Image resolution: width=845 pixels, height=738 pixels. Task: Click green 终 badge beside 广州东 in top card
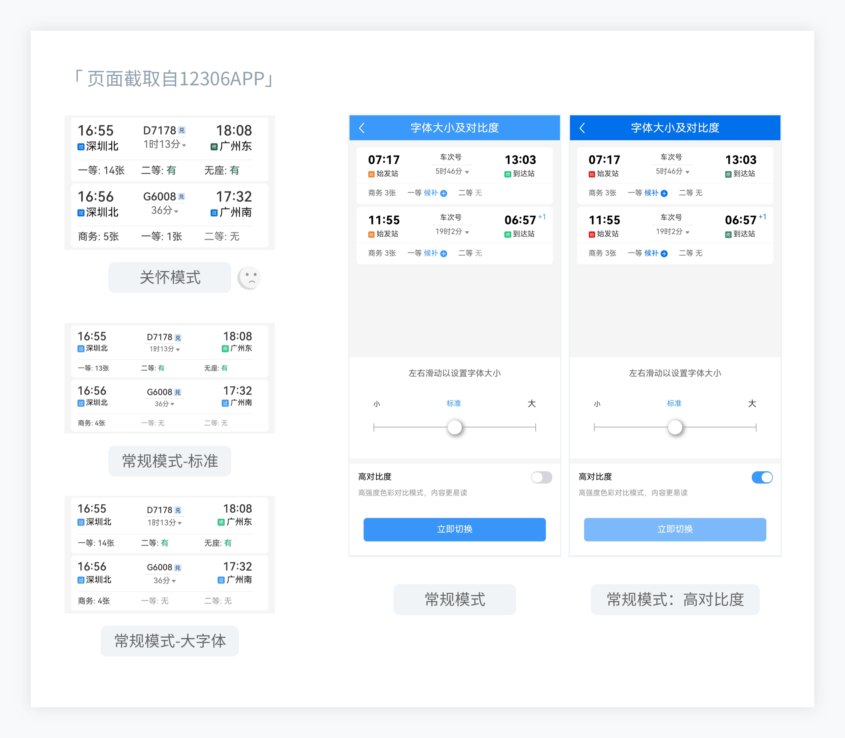214,146
